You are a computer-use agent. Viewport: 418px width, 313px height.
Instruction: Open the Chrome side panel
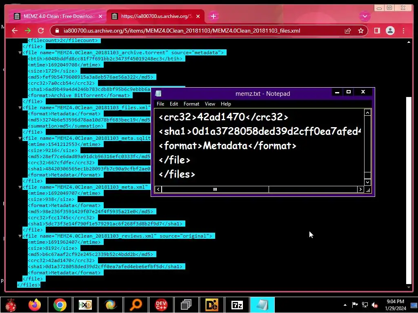coord(377,31)
